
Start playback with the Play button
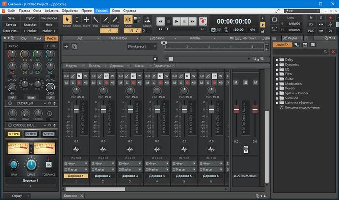[x=176, y=21]
